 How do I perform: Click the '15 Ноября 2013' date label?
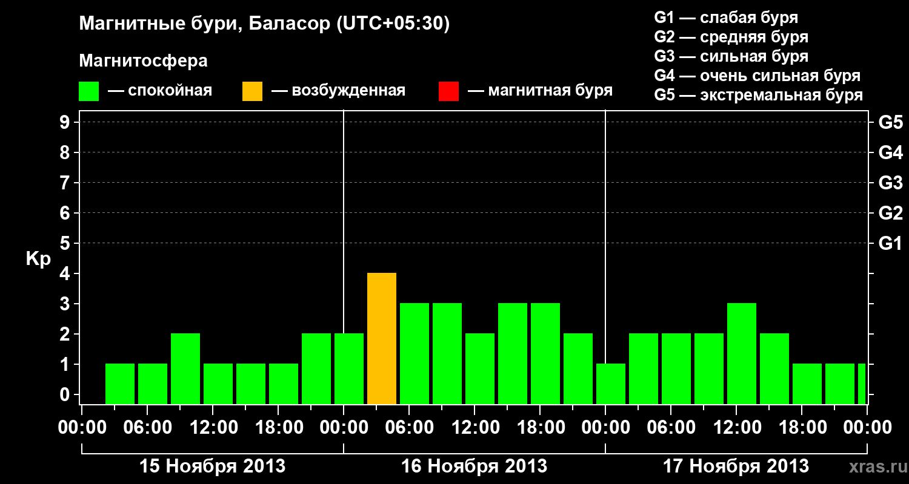coord(212,466)
